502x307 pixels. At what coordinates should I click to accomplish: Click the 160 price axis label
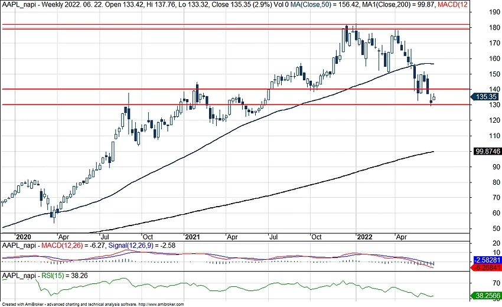coord(494,58)
